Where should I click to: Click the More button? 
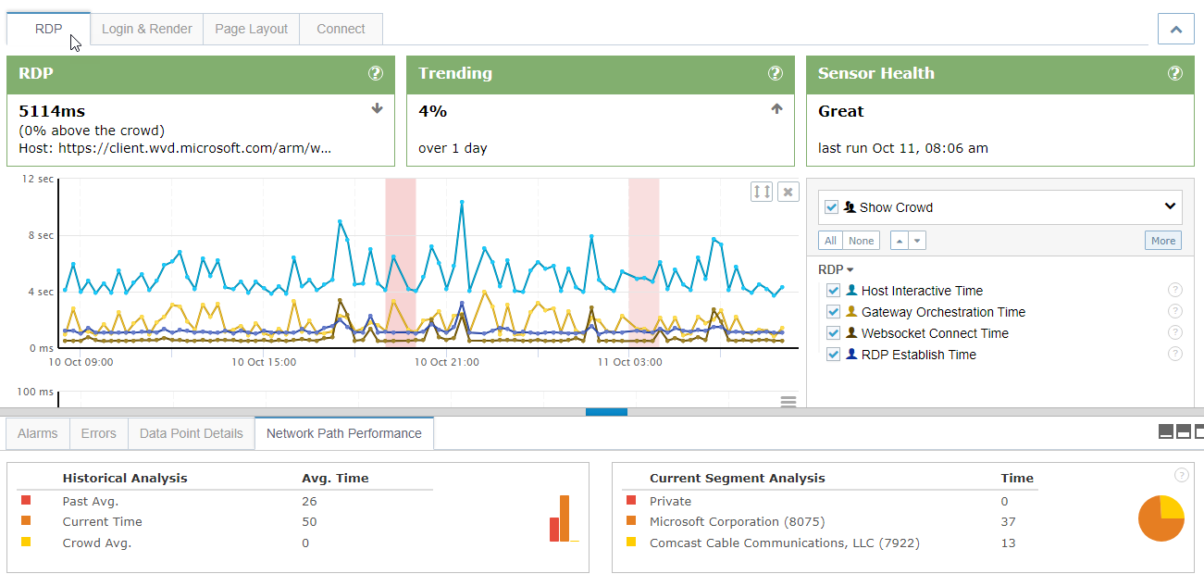[x=1162, y=240]
